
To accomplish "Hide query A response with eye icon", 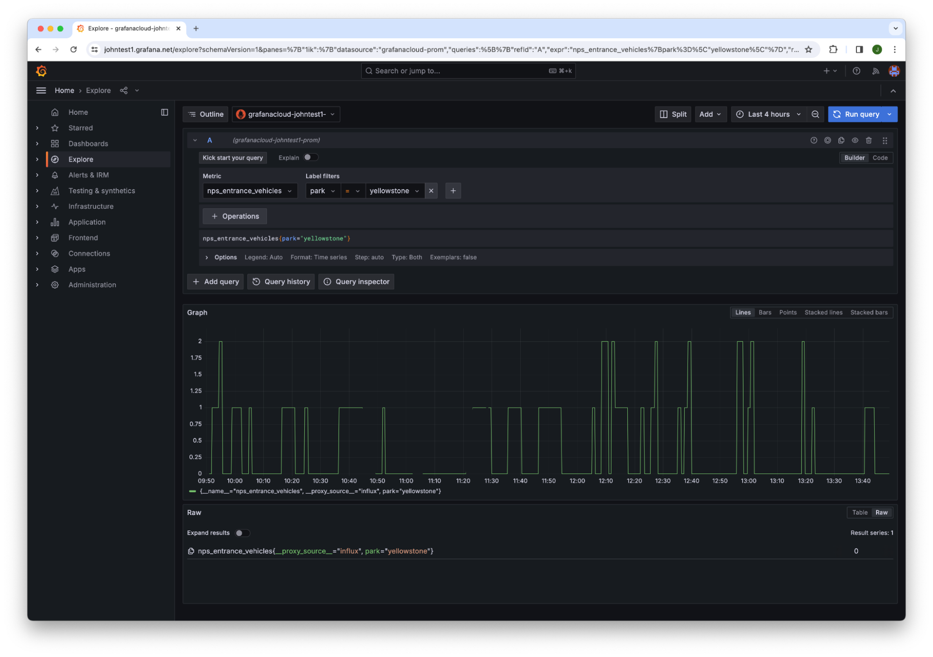I will pyautogui.click(x=855, y=141).
